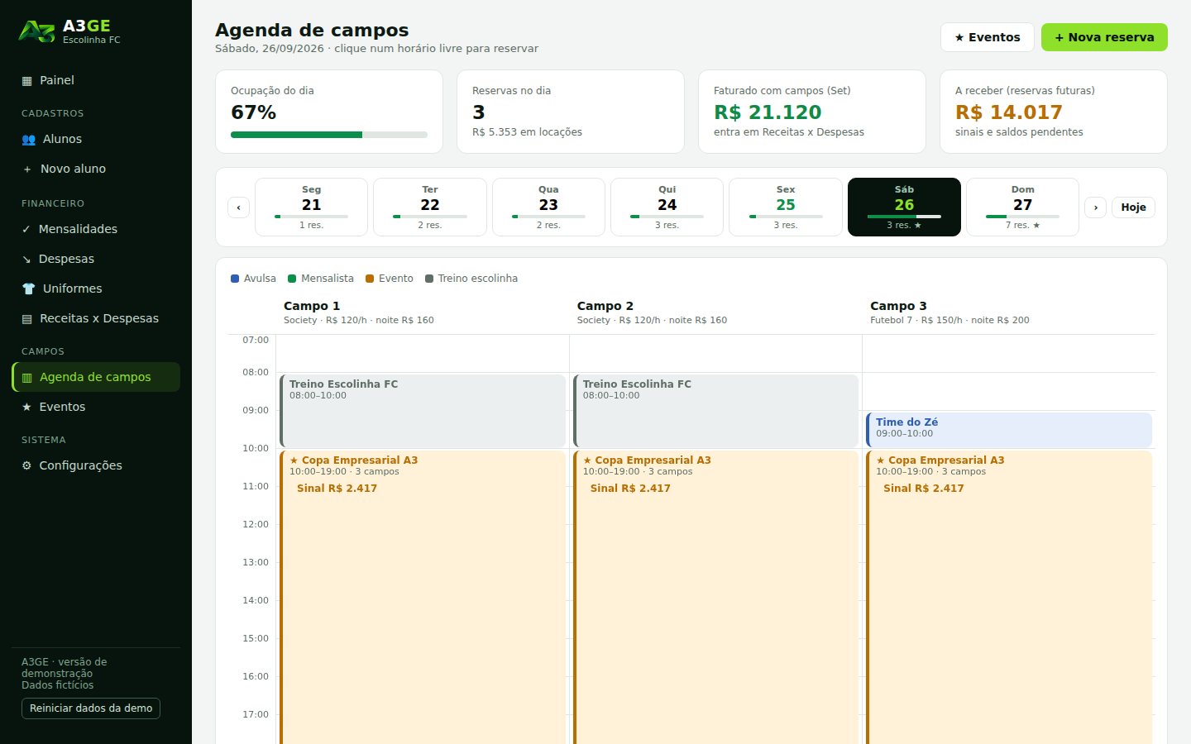Select the Sex 25 day tab
The image size is (1191, 744).
coord(786,207)
